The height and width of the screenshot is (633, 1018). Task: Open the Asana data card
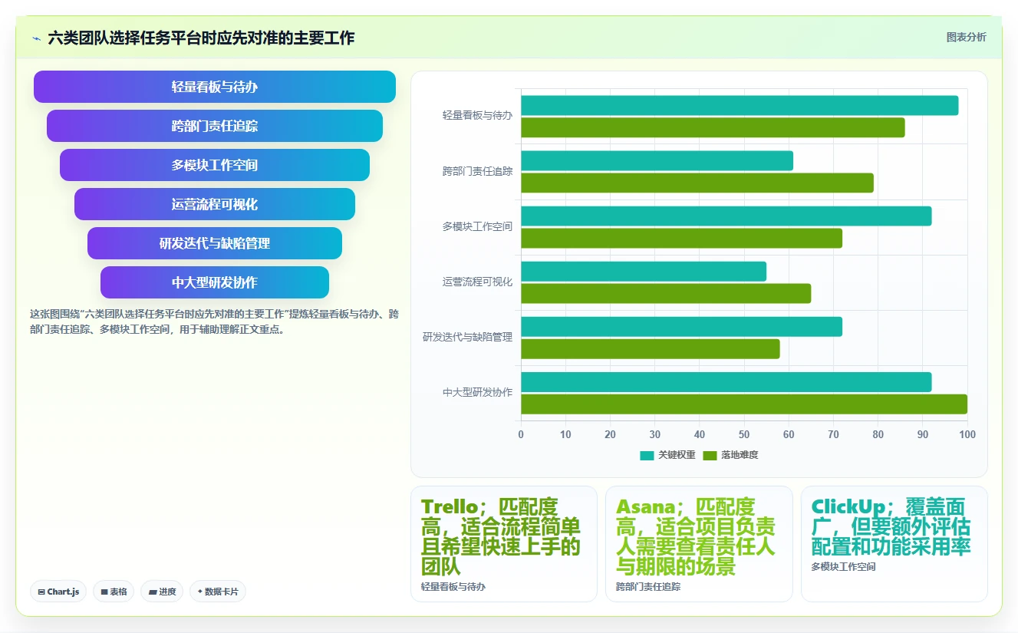tap(699, 544)
